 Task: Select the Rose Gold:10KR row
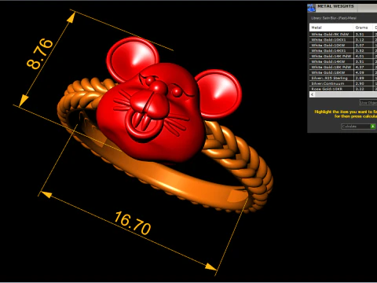[343, 89]
